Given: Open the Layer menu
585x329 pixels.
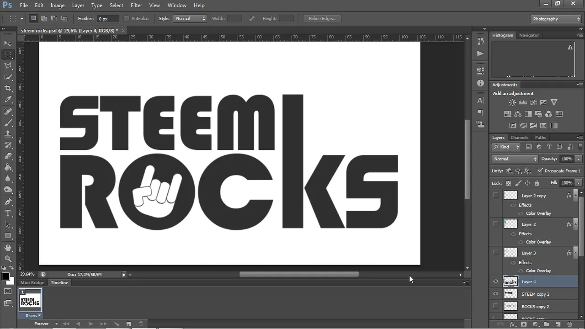Looking at the screenshot, I should tap(78, 5).
